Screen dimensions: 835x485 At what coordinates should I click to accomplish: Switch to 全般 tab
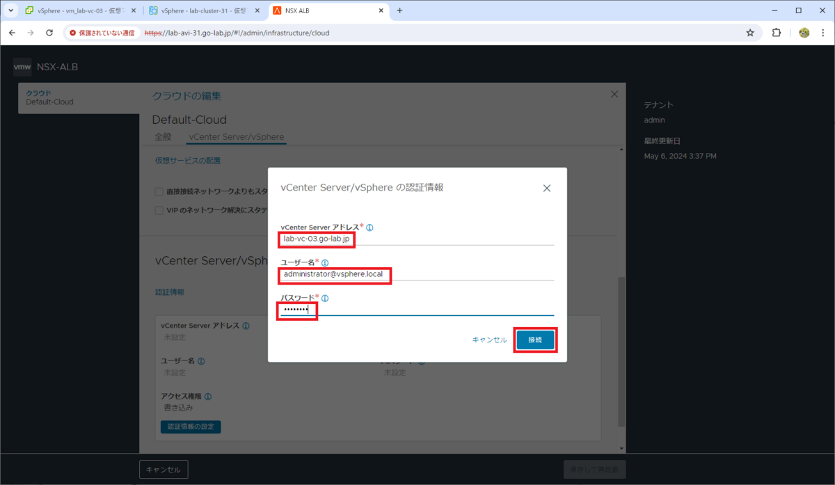[163, 137]
